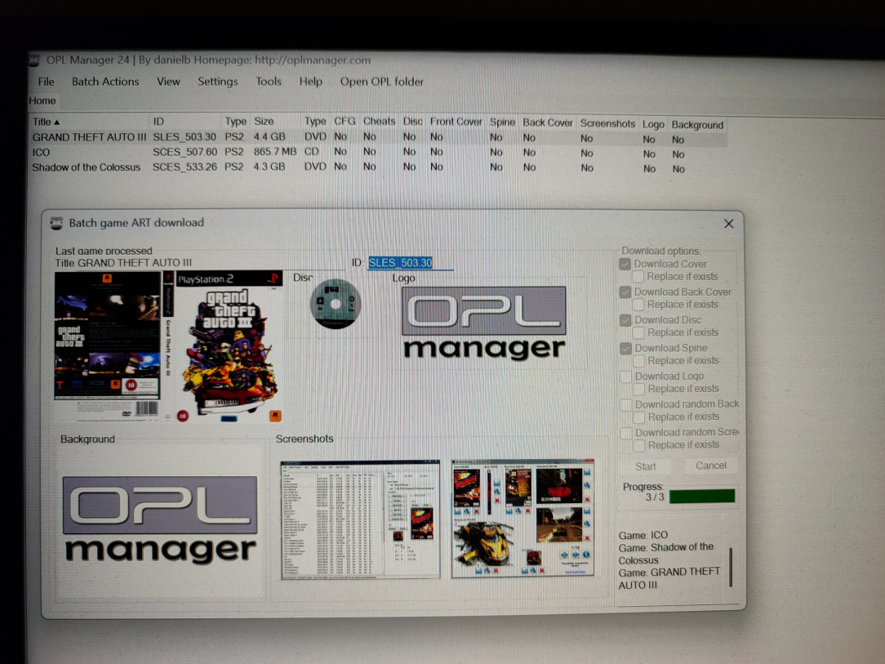Select the GRAND THEFT AUTO III row
The height and width of the screenshot is (664, 885).
377,137
